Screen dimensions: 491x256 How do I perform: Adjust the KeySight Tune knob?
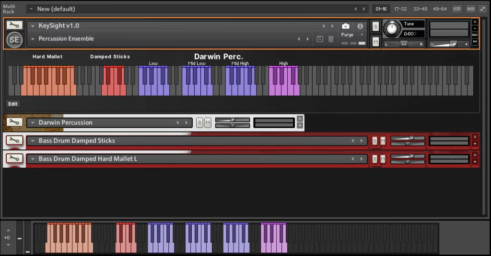coord(392,29)
